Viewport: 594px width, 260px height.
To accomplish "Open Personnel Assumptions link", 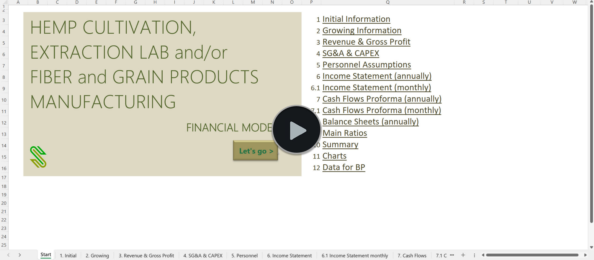I will click(367, 65).
